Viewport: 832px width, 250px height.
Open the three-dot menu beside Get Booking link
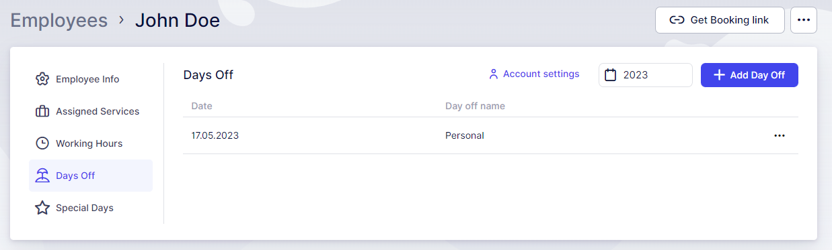click(x=804, y=20)
